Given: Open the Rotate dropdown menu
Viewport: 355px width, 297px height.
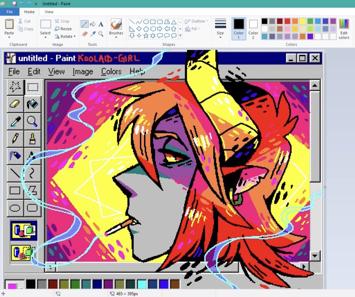Looking at the screenshot, I should tap(65, 36).
